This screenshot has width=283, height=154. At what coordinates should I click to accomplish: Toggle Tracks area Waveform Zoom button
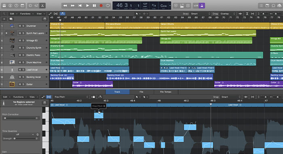pos(240,13)
